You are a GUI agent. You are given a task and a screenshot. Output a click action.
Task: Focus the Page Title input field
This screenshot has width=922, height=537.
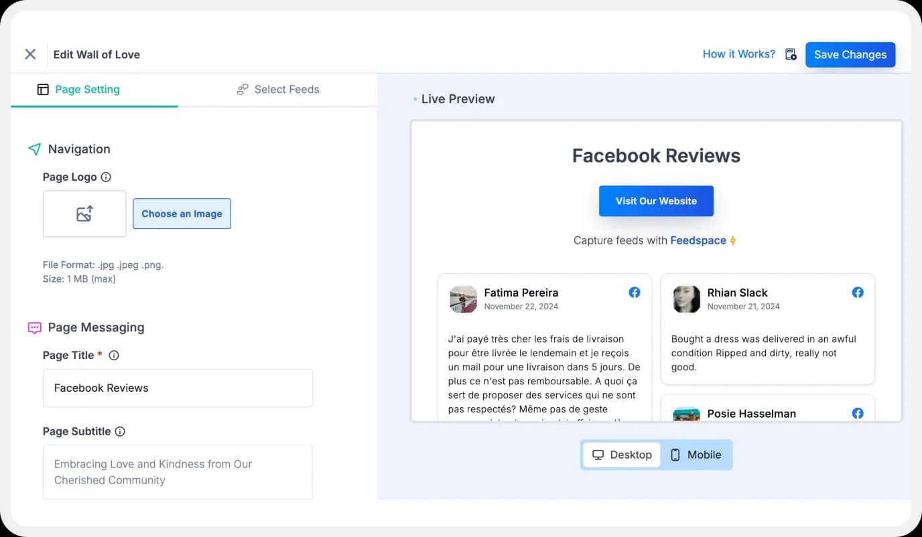[178, 388]
